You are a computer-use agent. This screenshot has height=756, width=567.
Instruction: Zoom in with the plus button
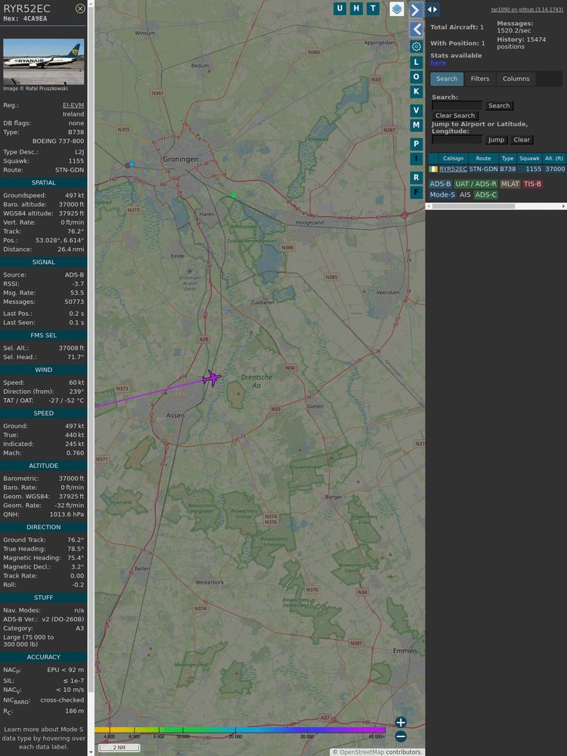click(401, 722)
